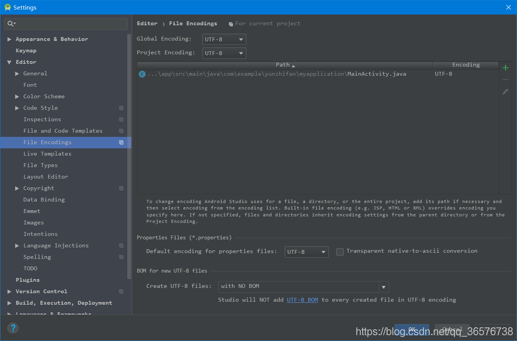Select Font settings page
This screenshot has width=517, height=341.
(30, 85)
